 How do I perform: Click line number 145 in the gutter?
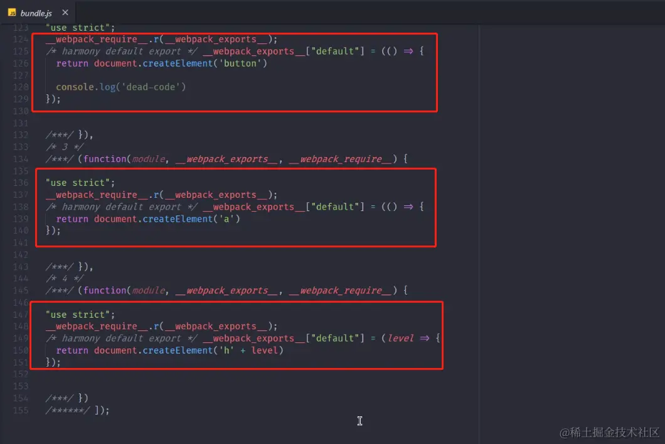click(x=20, y=291)
